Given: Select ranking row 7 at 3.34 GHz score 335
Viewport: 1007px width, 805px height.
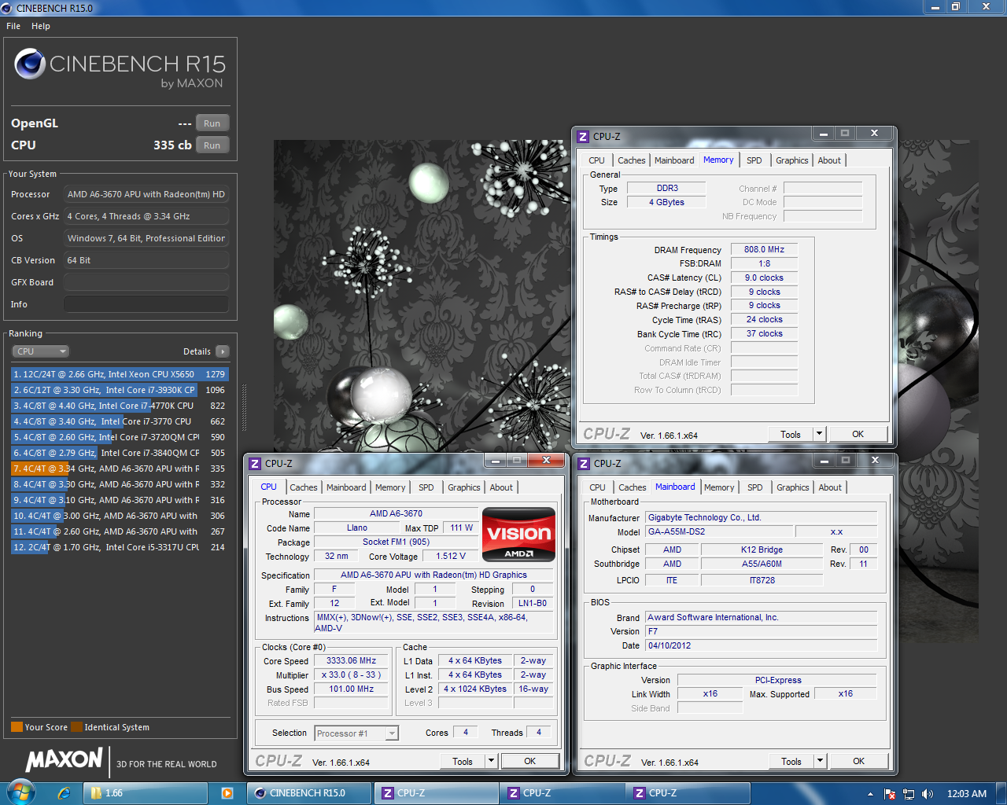Looking at the screenshot, I should pos(120,469).
